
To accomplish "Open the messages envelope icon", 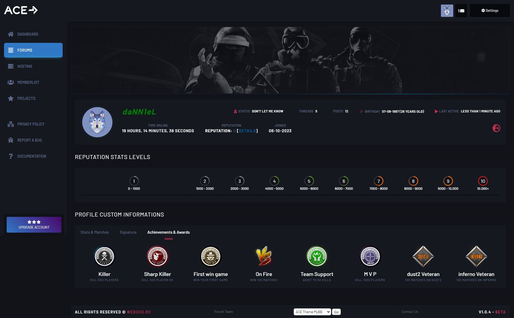I will (461, 11).
